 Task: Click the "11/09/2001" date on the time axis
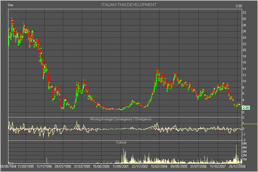pos(121,167)
